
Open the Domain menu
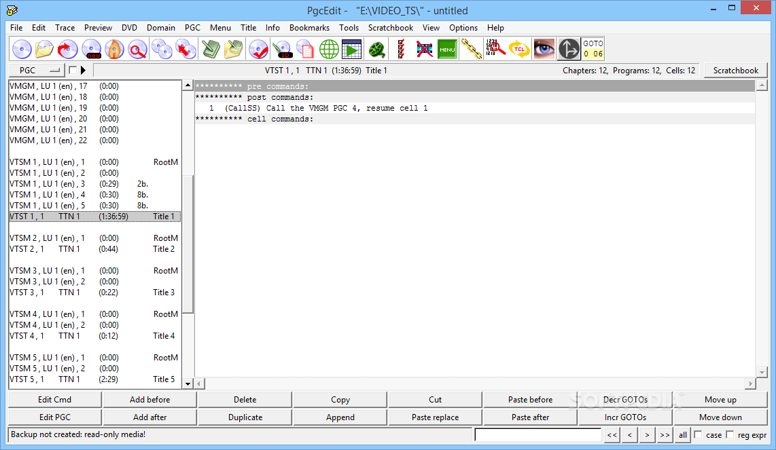161,28
